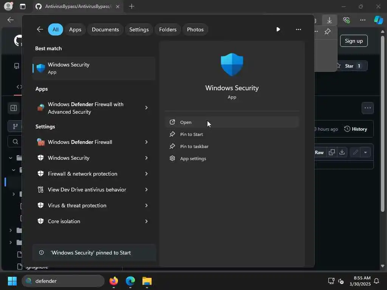Download raw file icon on GitHub

point(342,153)
